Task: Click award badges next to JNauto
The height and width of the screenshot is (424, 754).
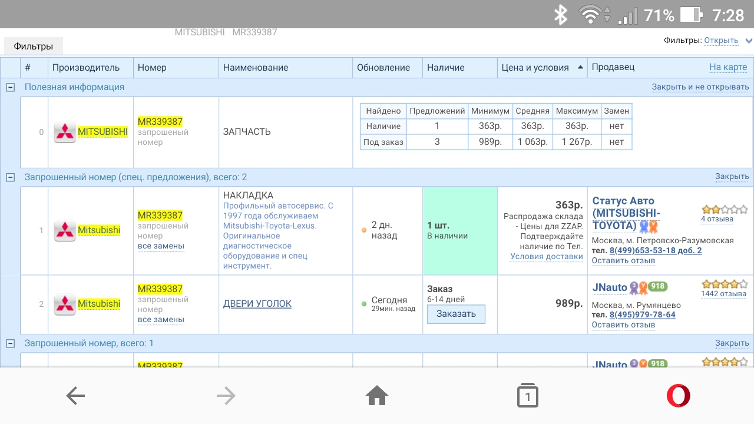Action: [639, 287]
